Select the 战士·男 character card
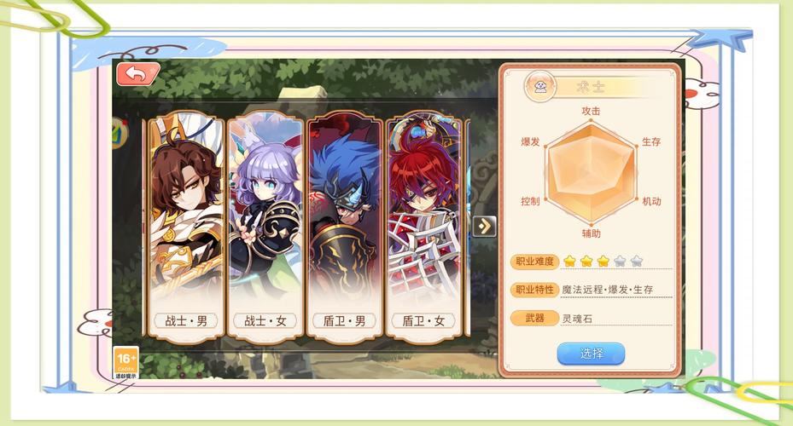The image size is (793, 426). 187,227
